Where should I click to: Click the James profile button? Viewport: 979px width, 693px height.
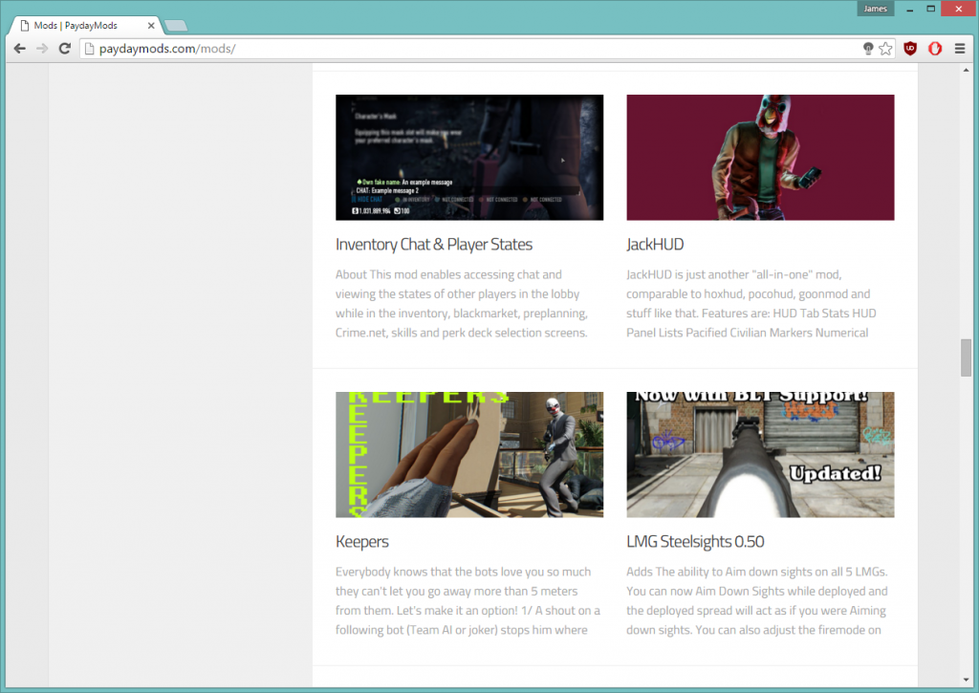[x=876, y=9]
